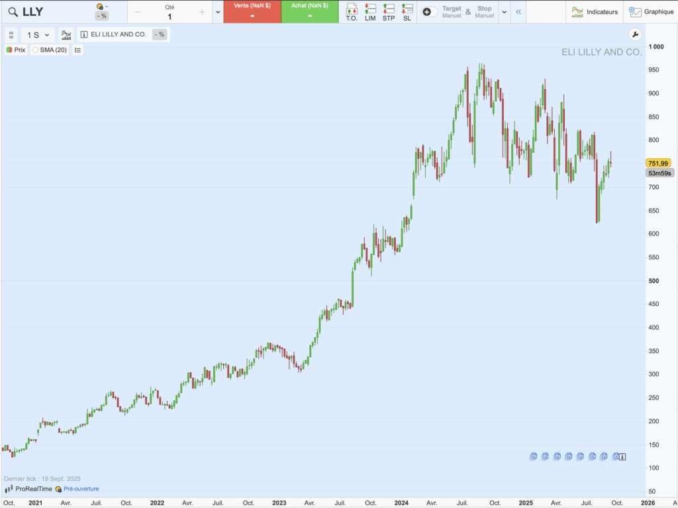Screen dimensions: 678x508
Task: Open the chevron dropdown next to Stop Manuel
Action: click(503, 11)
